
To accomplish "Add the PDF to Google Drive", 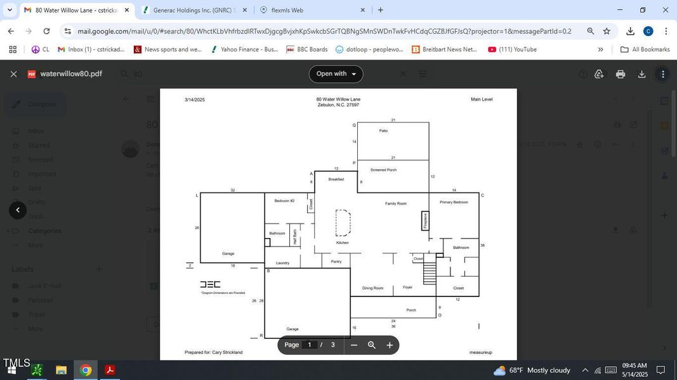I will (x=599, y=74).
